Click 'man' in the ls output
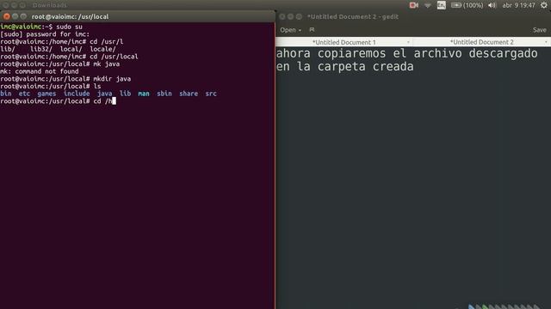The height and width of the screenshot is (309, 551). coord(144,94)
